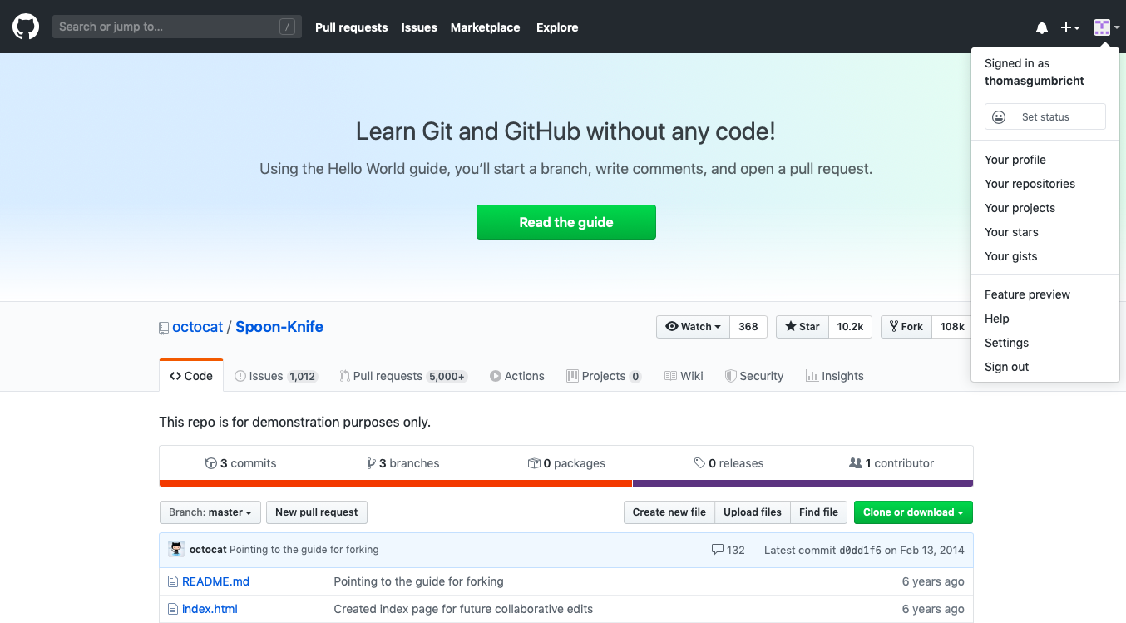This screenshot has height=623, width=1126.
Task: Expand the plus create-new menu
Action: tap(1069, 27)
